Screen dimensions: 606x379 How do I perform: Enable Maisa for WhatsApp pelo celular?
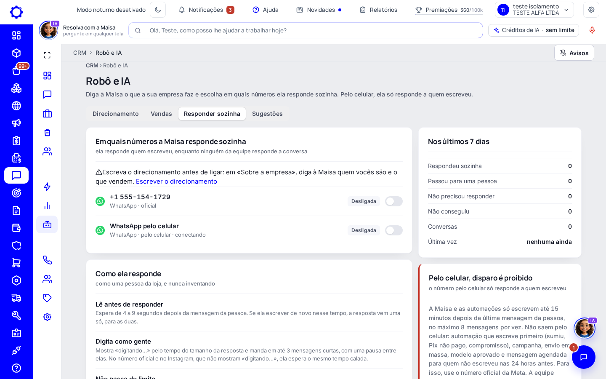[x=394, y=230]
